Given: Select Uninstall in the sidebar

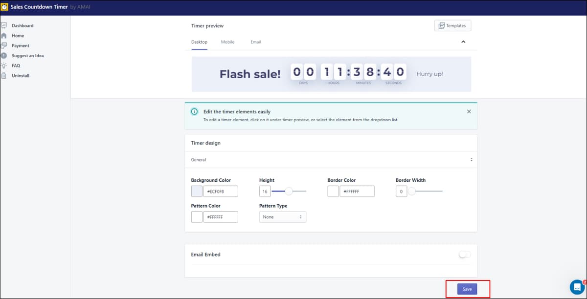Looking at the screenshot, I should point(21,76).
